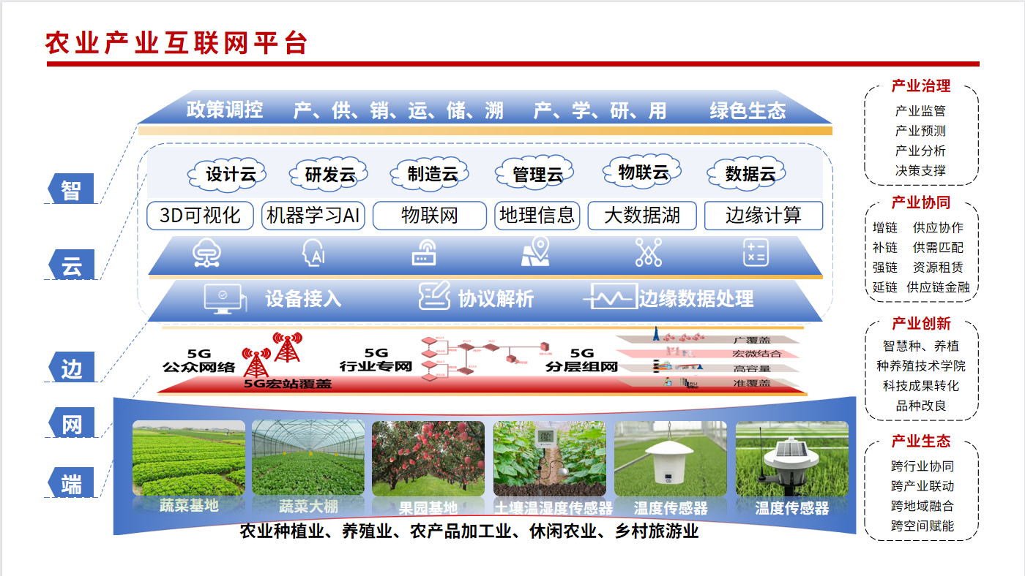Select the 协议解析 label
Viewport: 1025px width, 576px height.
(496, 298)
